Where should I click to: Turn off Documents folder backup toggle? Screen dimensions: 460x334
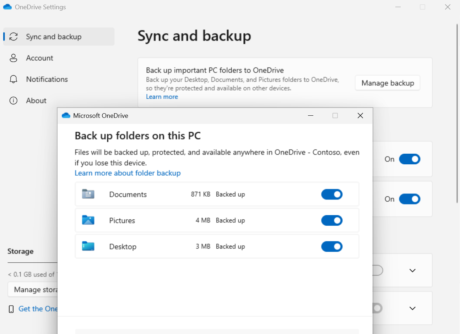(x=332, y=194)
